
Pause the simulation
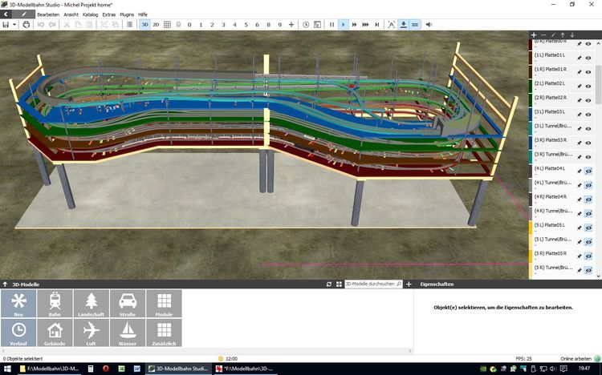pos(332,25)
